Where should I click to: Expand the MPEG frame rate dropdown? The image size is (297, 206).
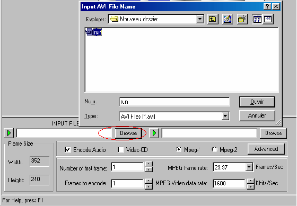[249, 167]
